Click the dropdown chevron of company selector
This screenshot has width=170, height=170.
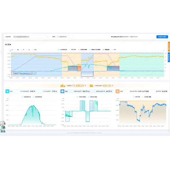(47, 37)
